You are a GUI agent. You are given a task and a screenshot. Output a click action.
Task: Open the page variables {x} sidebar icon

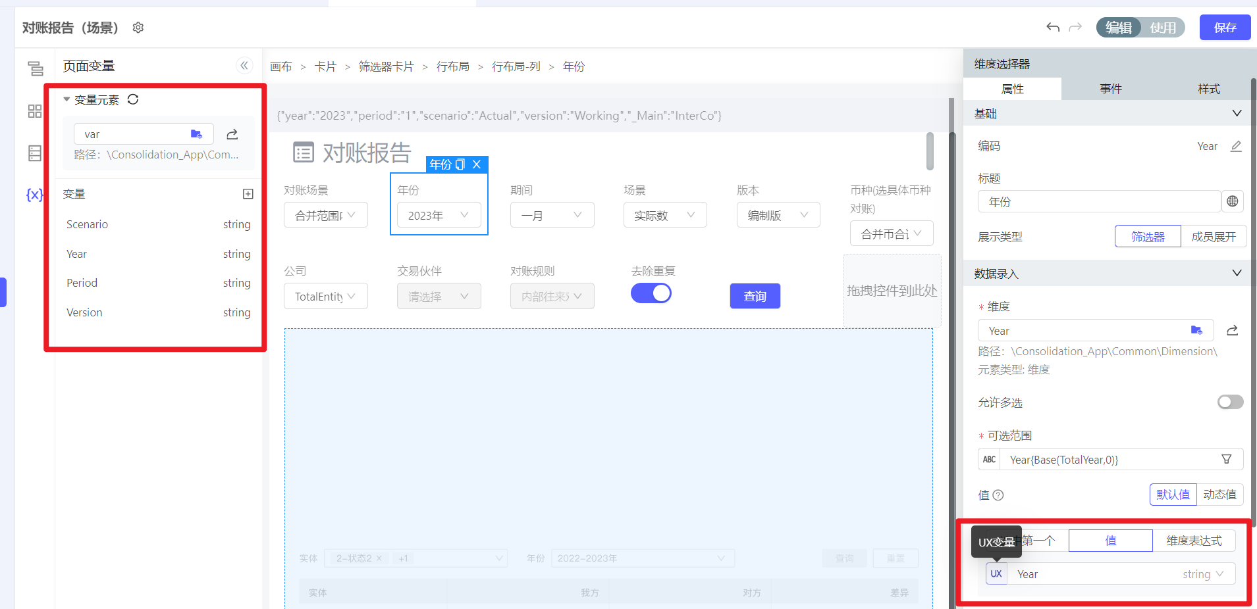point(34,195)
